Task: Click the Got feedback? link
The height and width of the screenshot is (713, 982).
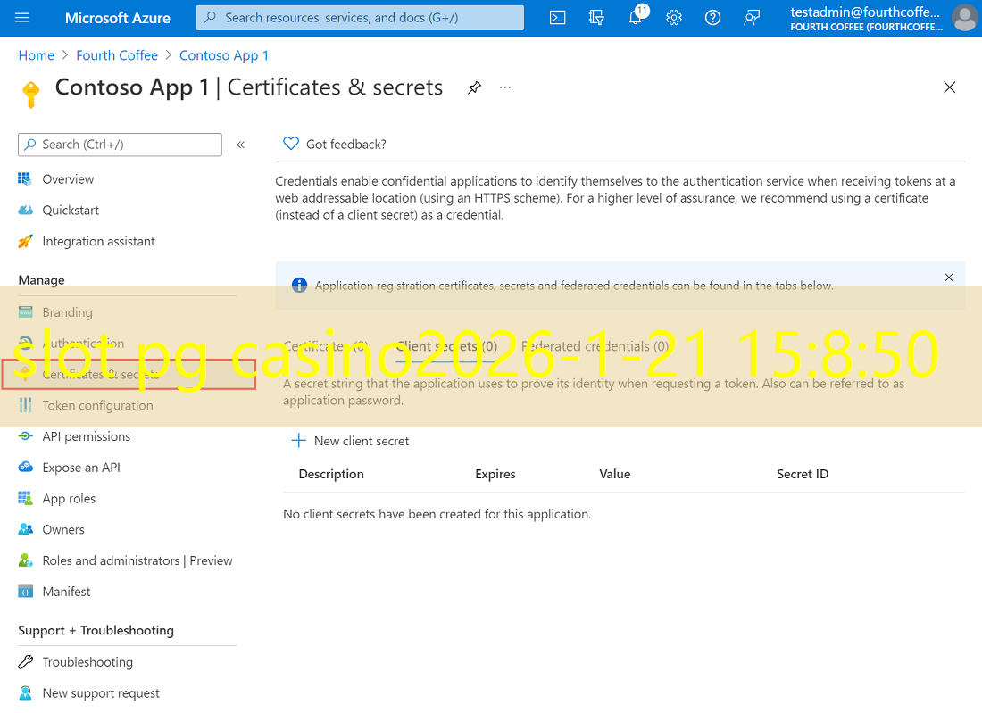Action: pyautogui.click(x=345, y=144)
